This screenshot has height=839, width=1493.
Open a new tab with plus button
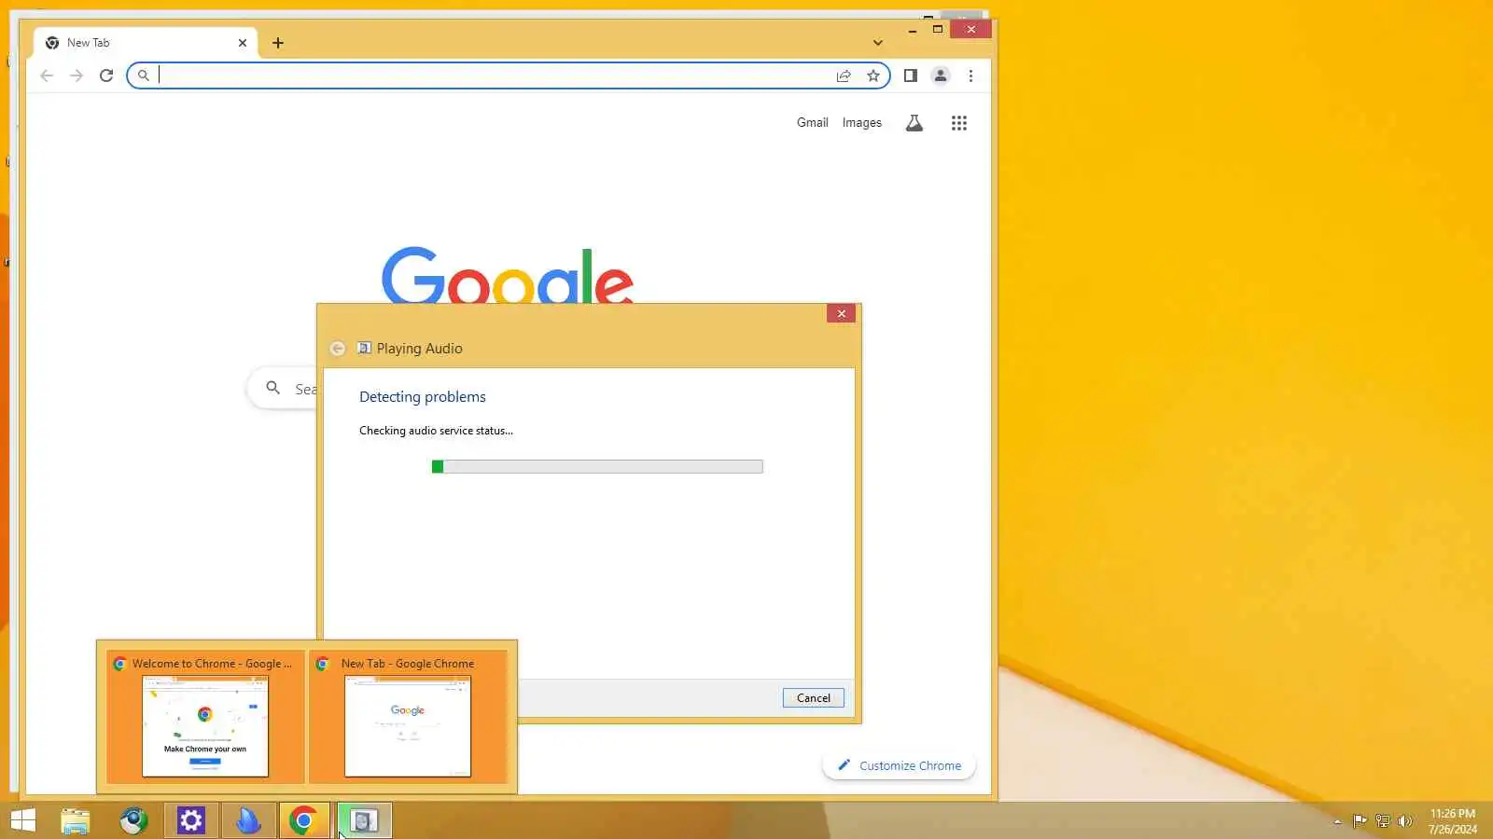point(278,43)
